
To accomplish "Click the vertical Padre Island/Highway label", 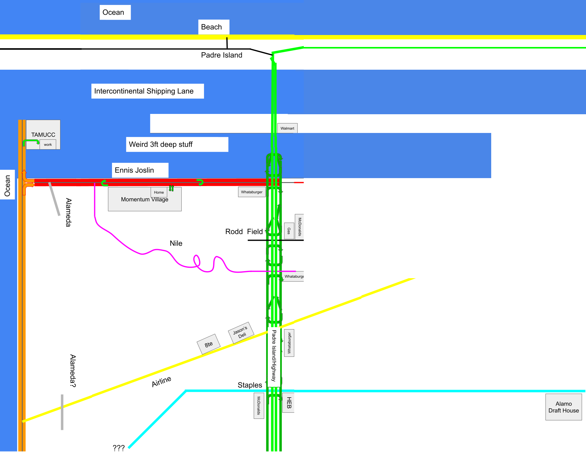I will pyautogui.click(x=274, y=356).
